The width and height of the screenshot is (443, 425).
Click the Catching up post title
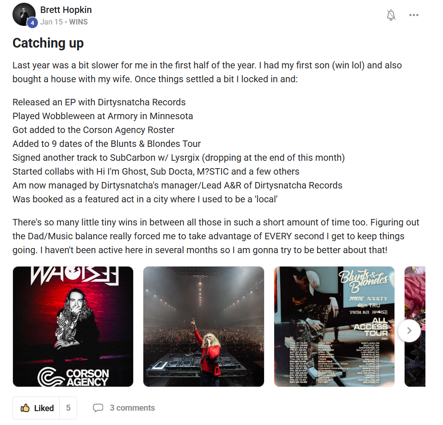click(48, 43)
